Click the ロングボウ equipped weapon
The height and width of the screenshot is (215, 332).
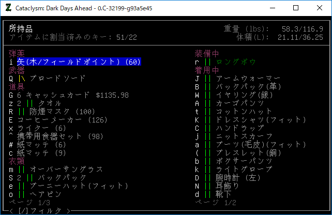[x=236, y=62]
